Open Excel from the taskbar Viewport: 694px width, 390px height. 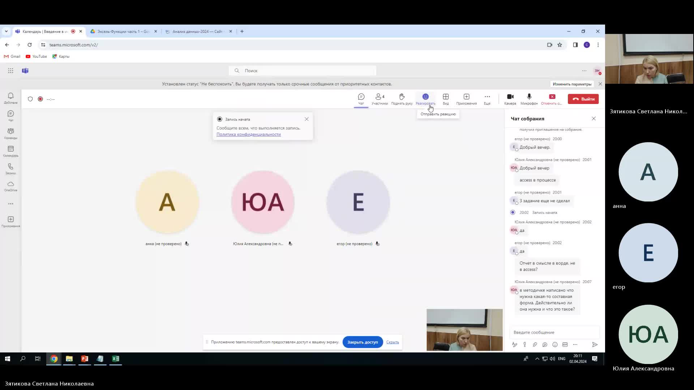pos(115,359)
